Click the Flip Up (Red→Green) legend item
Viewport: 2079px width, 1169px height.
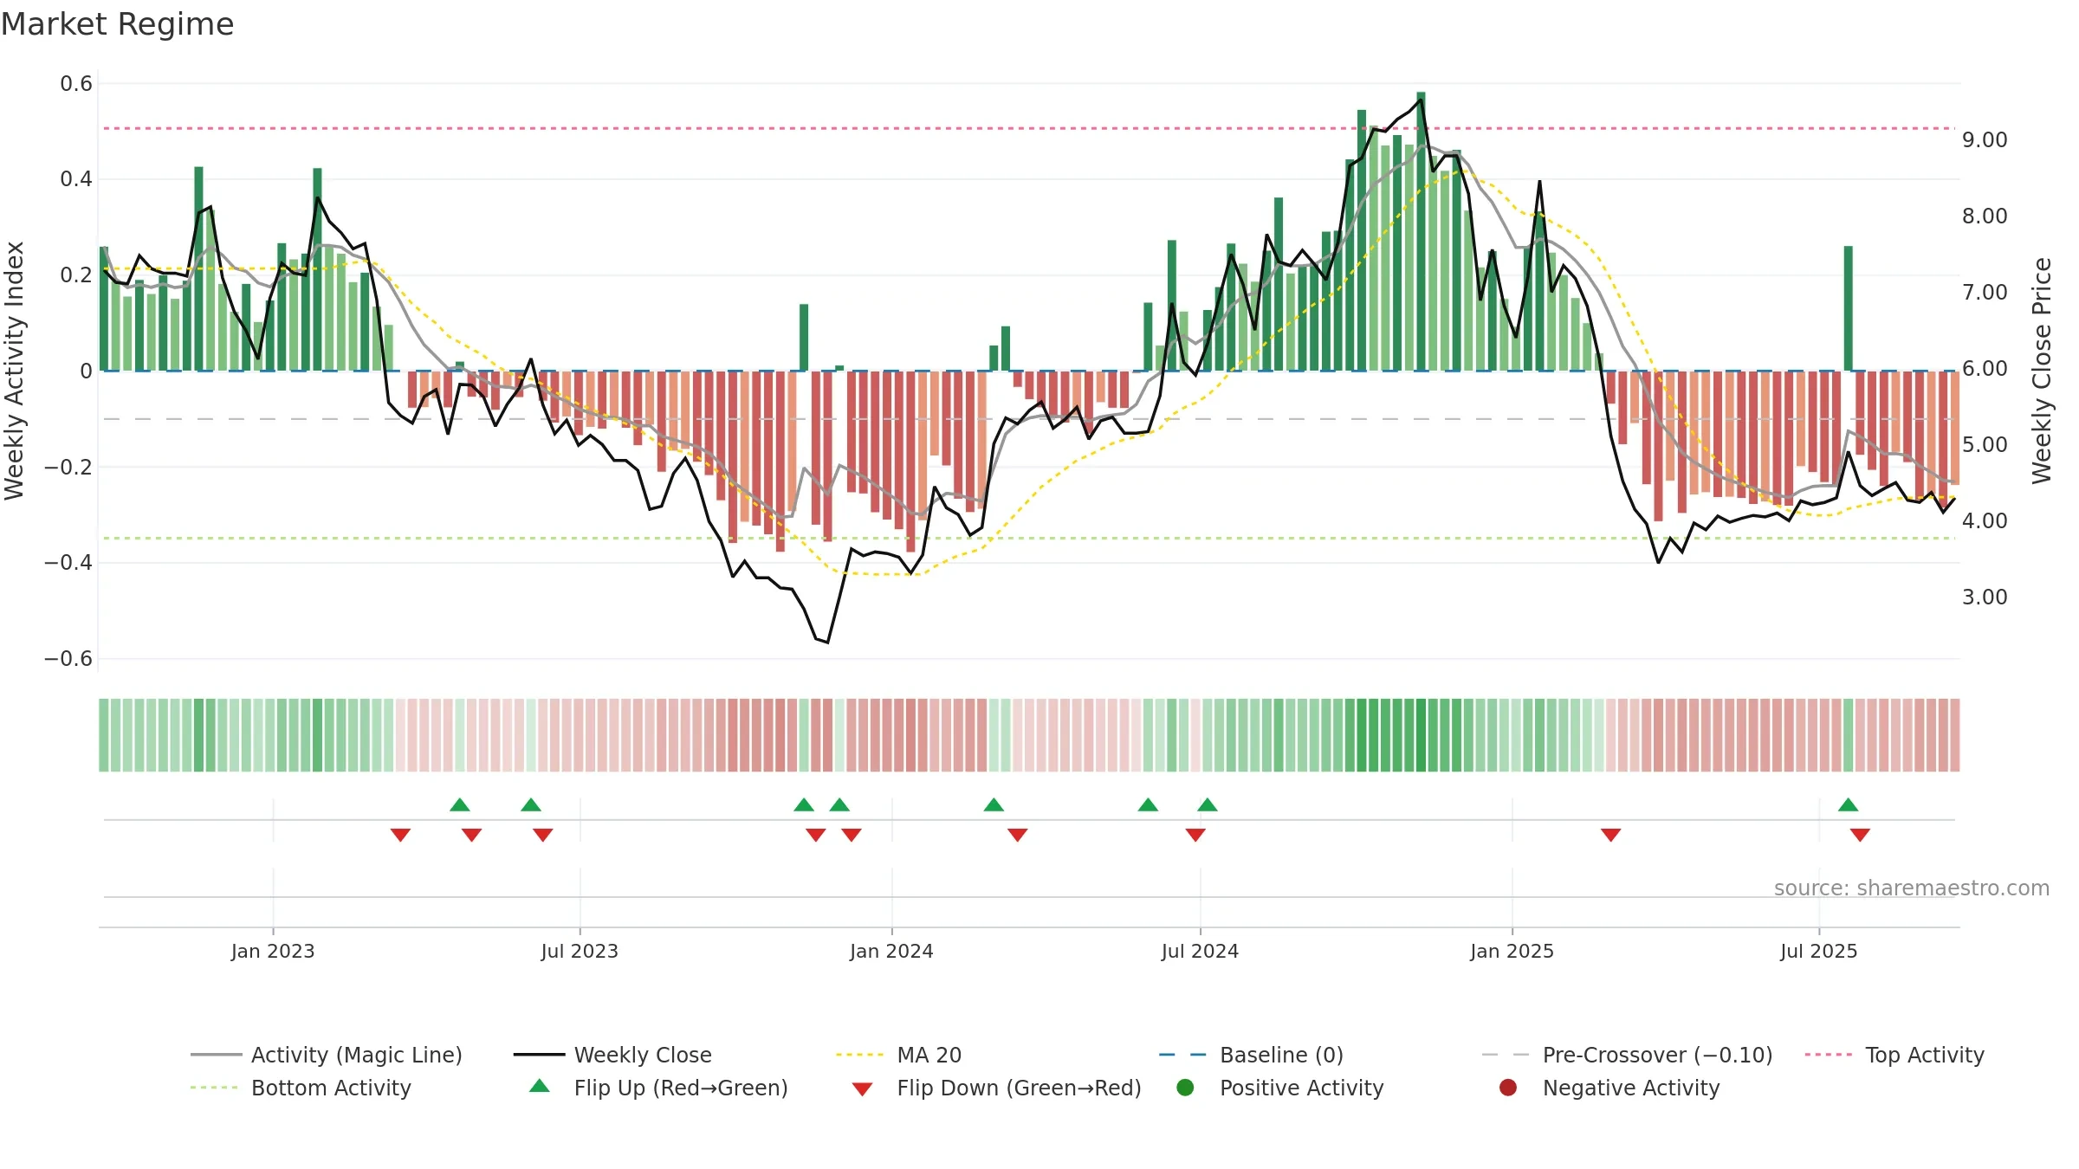point(658,1088)
